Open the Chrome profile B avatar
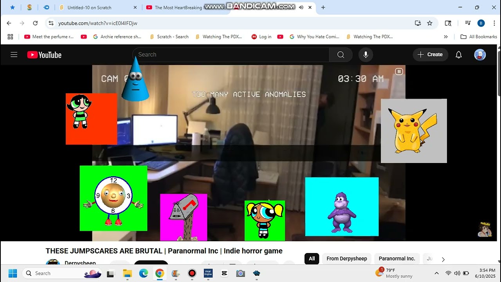This screenshot has width=501, height=282. [x=481, y=23]
